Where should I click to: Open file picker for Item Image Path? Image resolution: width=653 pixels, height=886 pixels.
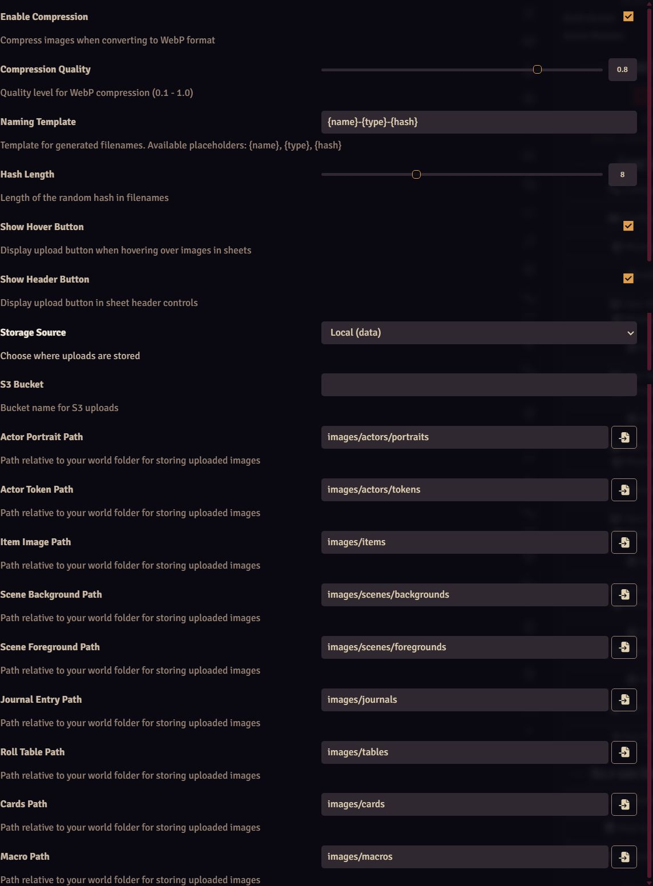(624, 542)
